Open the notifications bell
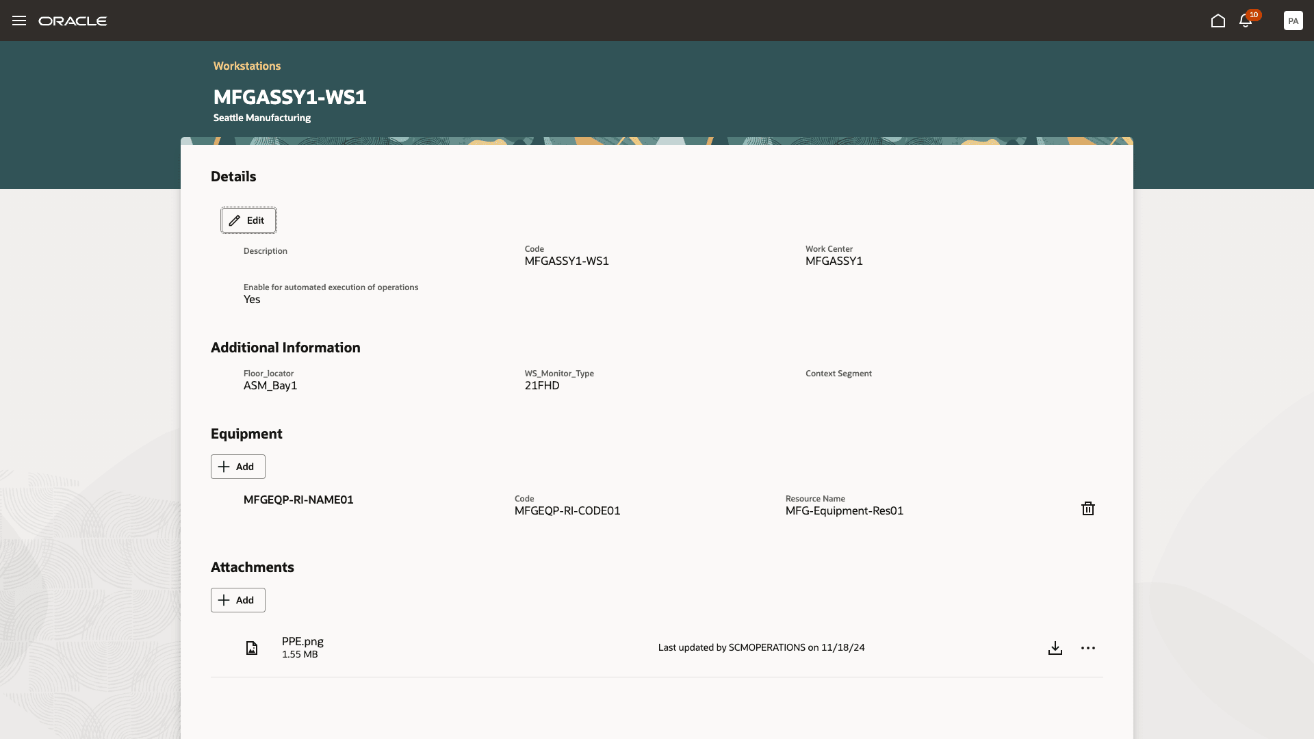This screenshot has height=739, width=1314. [x=1246, y=21]
